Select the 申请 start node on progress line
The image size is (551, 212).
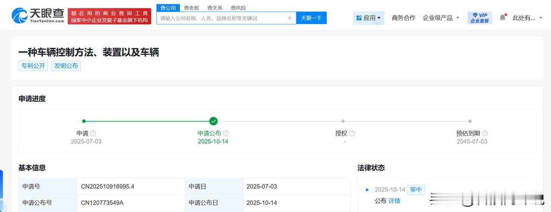coord(84,121)
